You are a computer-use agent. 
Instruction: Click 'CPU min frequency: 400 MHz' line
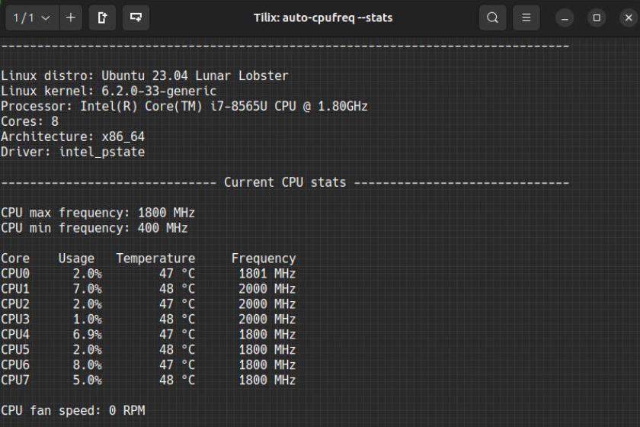94,228
